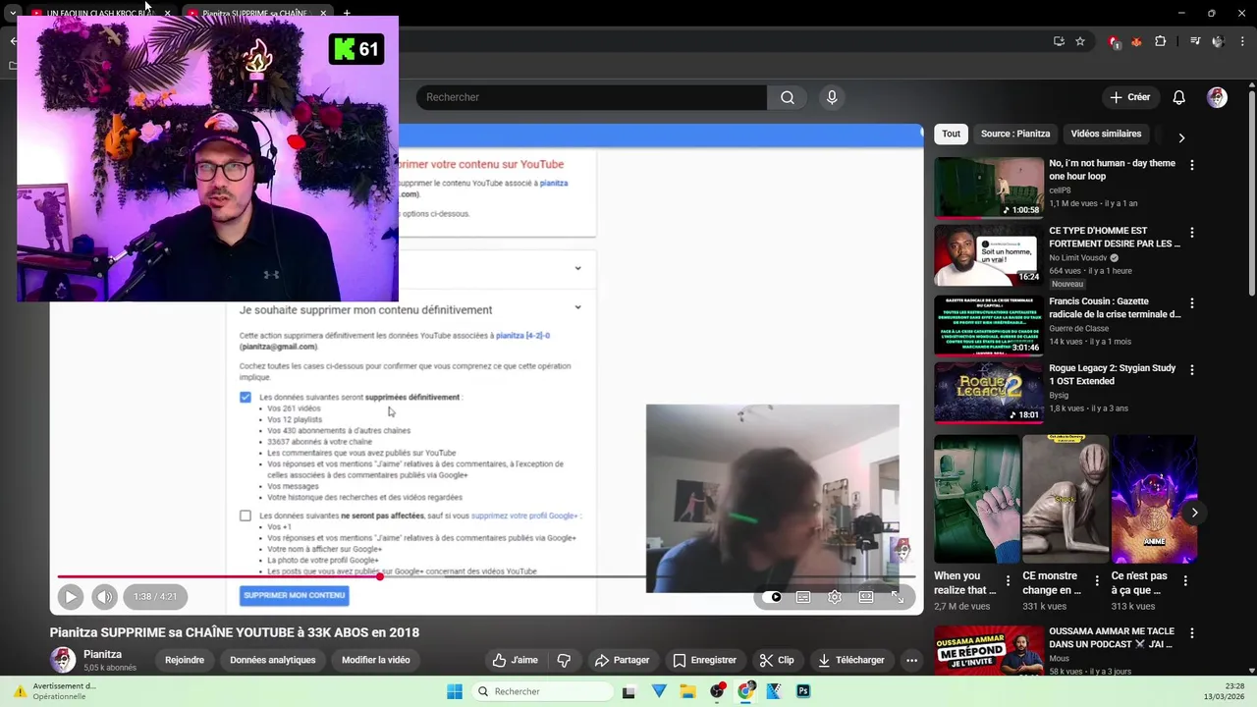Viewport: 1257px width, 707px height.
Task: Show next Shorts with the right arrow
Action: point(1194,513)
